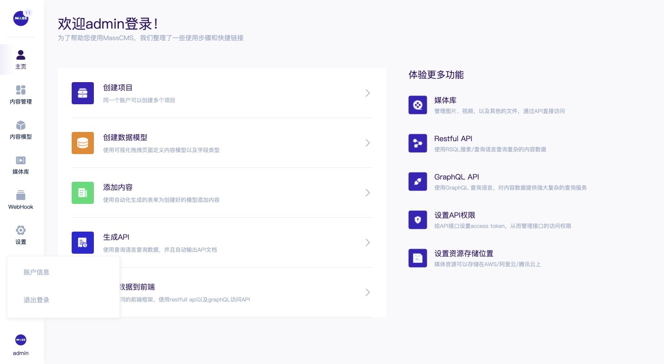Expand the 添加内容 row arrow

click(368, 193)
